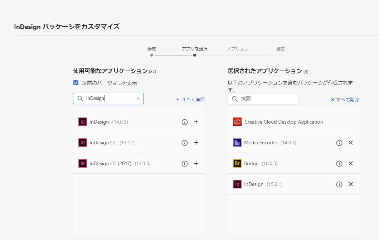The height and width of the screenshot is (240, 379).
Task: Show info for Bridge 10.0.3
Action: [x=339, y=164]
